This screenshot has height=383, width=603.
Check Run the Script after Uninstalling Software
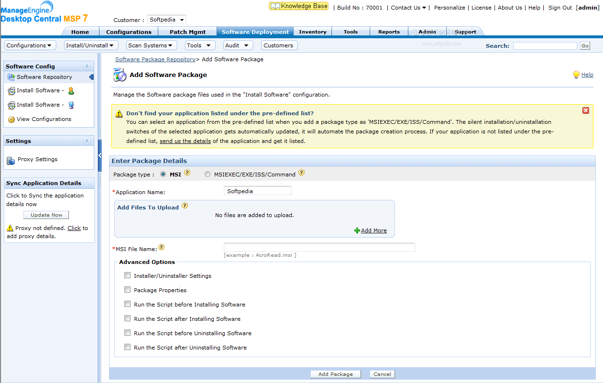tap(127, 347)
